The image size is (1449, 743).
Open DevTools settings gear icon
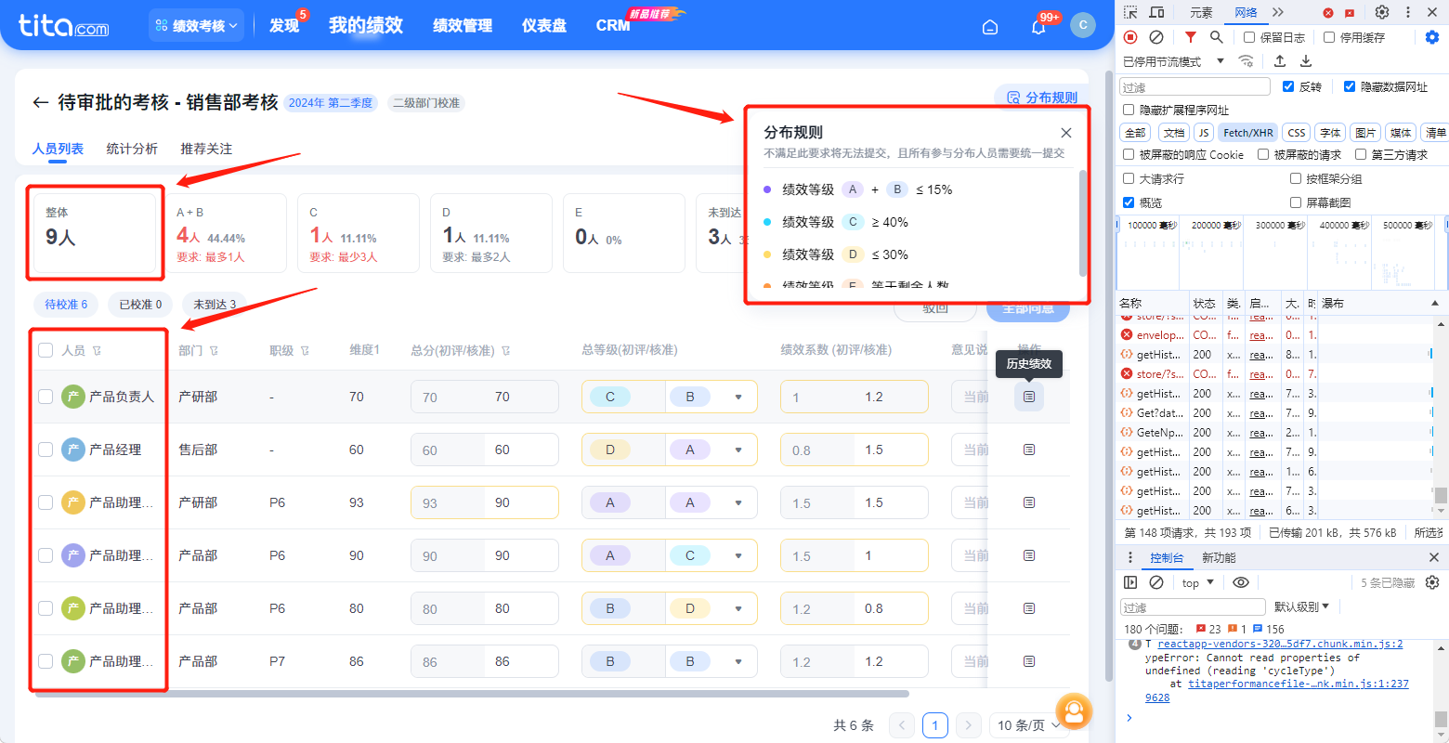click(1382, 12)
